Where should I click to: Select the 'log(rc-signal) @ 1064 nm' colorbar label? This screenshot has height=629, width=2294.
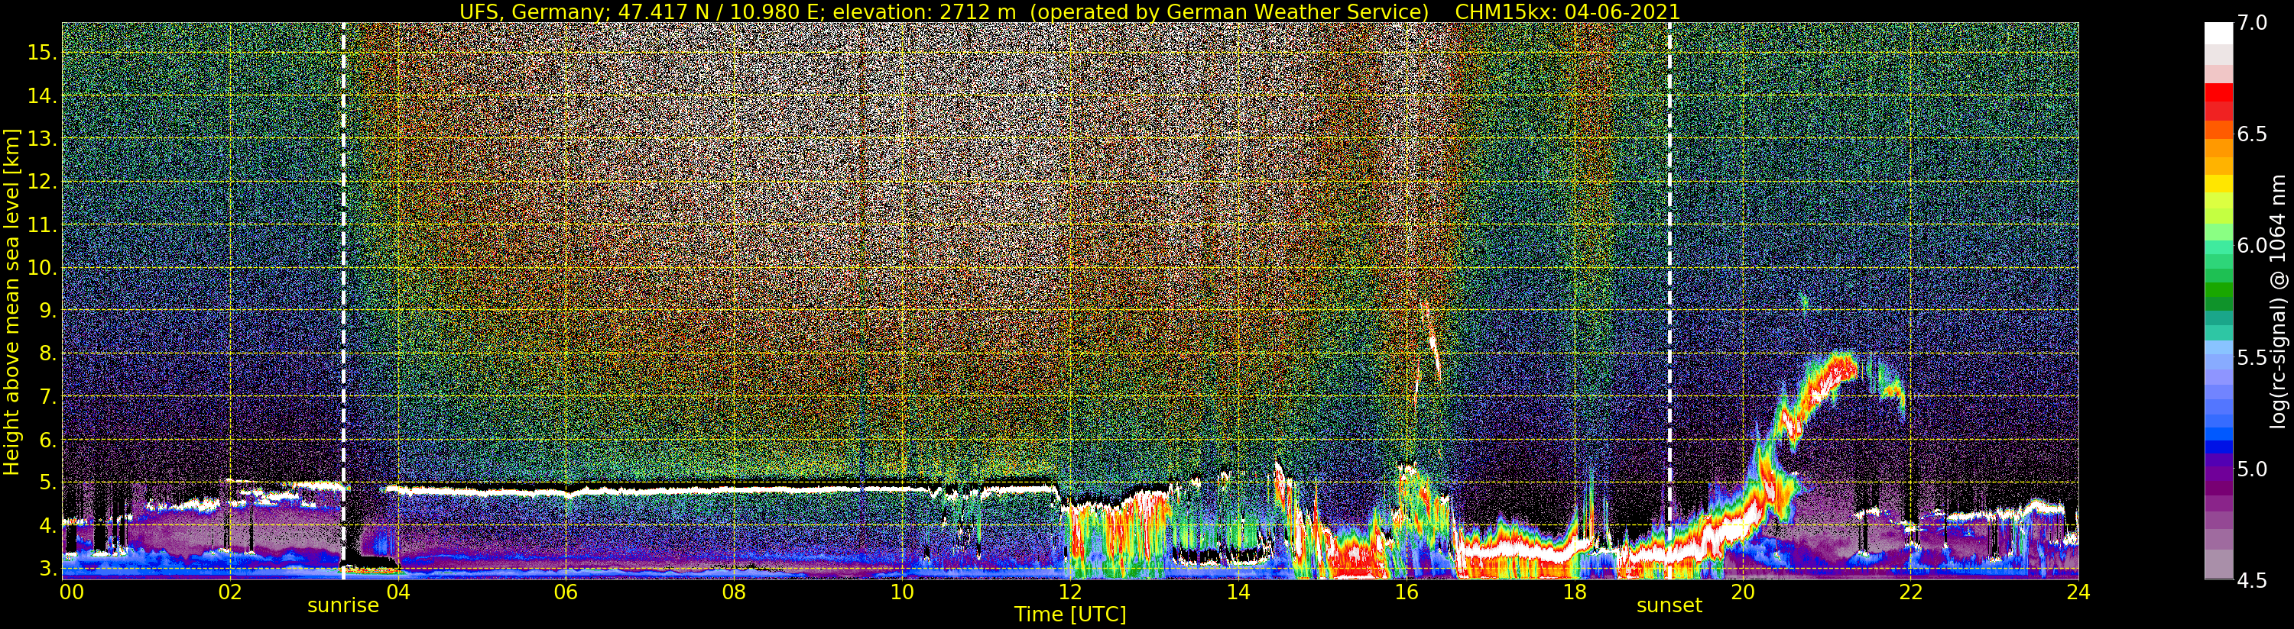pos(2277,301)
